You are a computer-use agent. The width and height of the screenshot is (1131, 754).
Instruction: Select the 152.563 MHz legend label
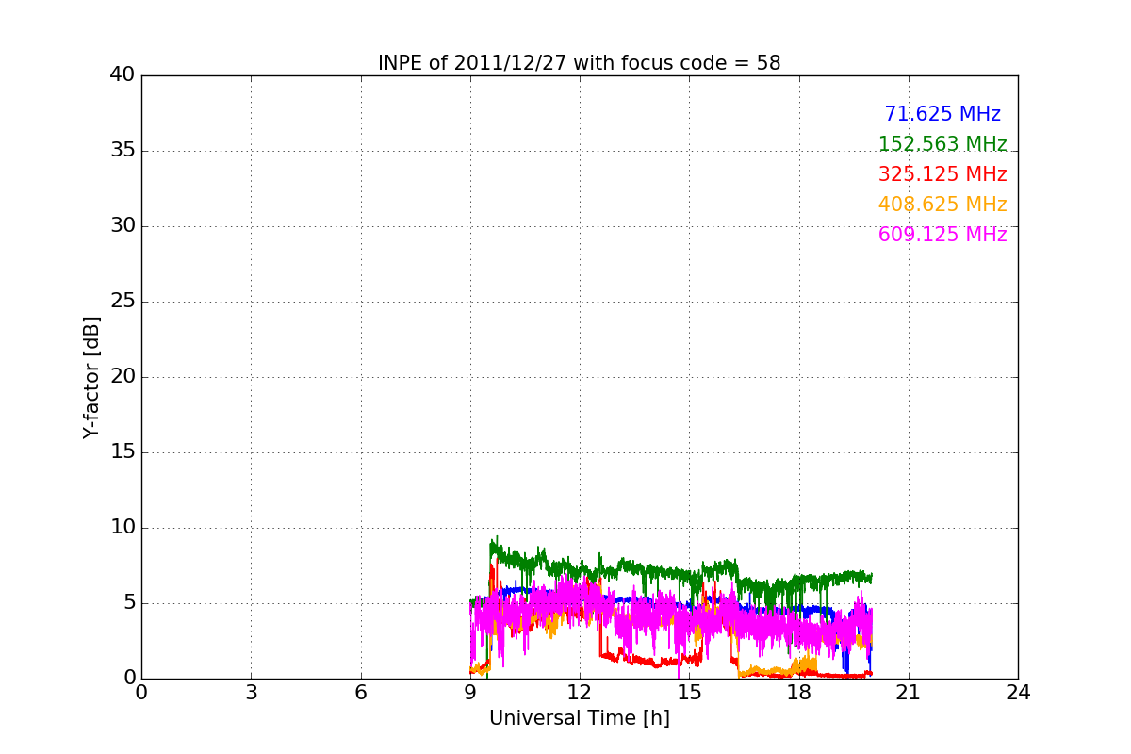point(942,144)
